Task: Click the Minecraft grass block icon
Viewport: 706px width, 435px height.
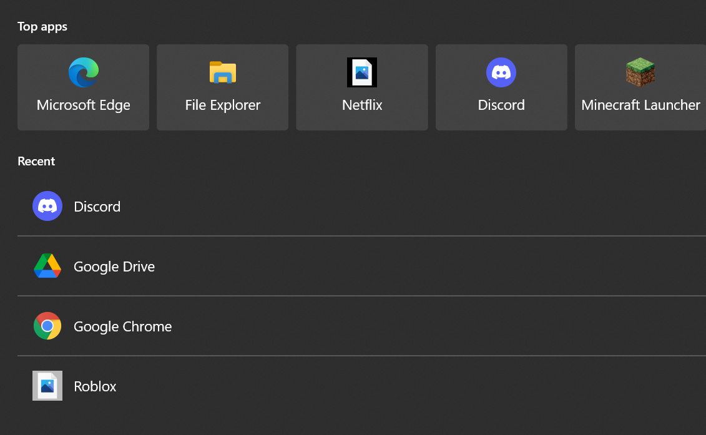Action: pyautogui.click(x=639, y=72)
